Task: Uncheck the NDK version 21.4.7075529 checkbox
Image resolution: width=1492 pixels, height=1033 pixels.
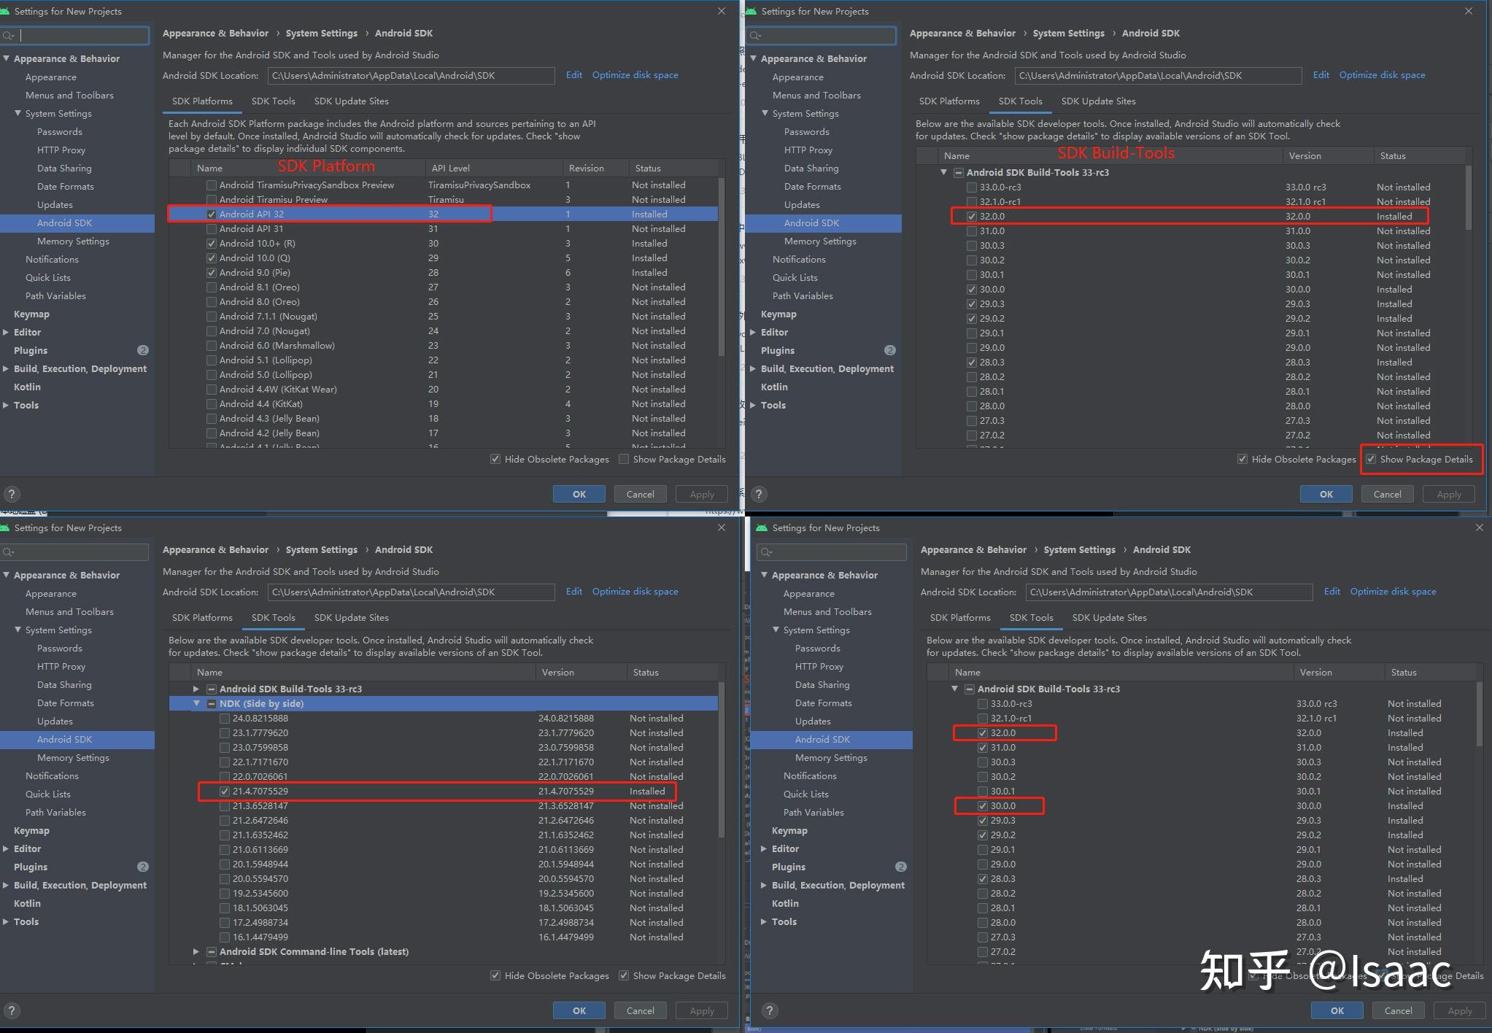Action: pos(225,792)
